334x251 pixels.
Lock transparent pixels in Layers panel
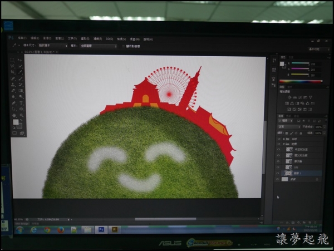[x=287, y=133]
